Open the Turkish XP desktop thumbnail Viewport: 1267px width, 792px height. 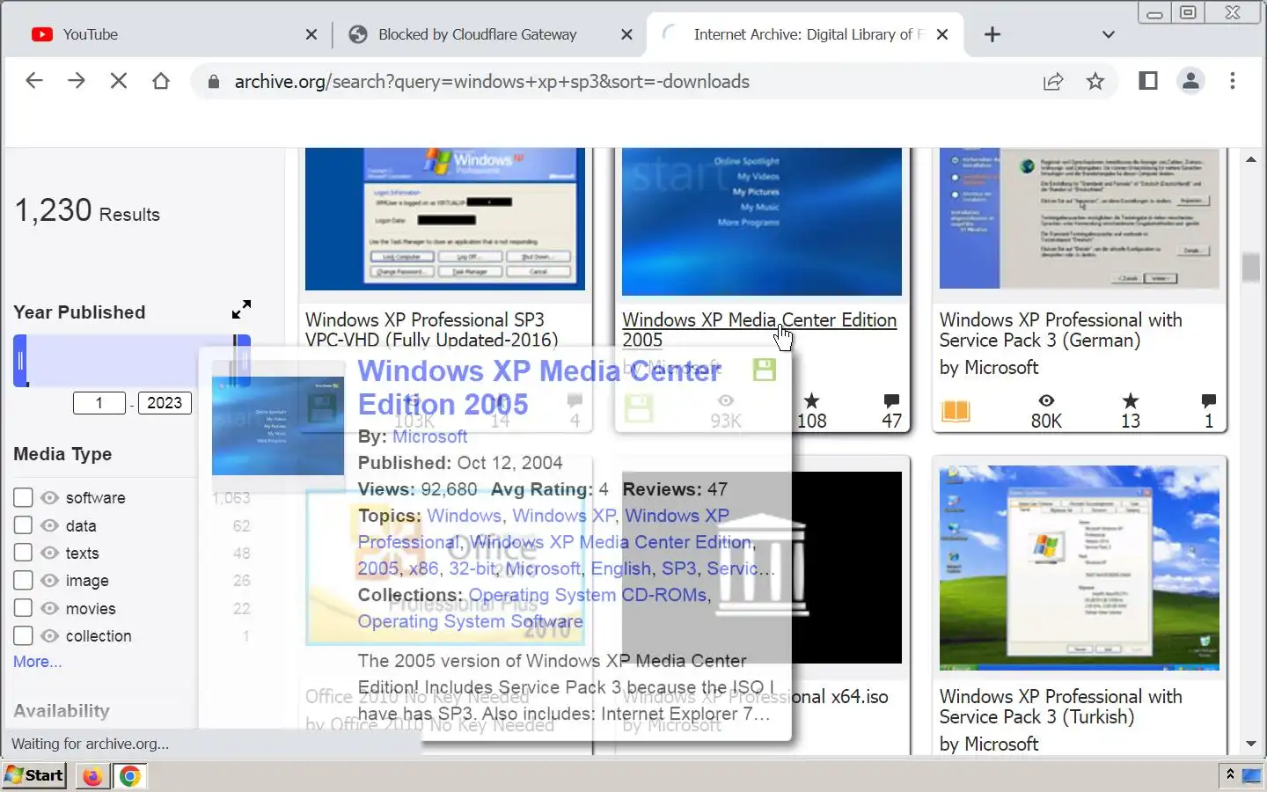pos(1080,568)
